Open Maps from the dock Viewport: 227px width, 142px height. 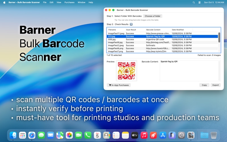click(60, 135)
